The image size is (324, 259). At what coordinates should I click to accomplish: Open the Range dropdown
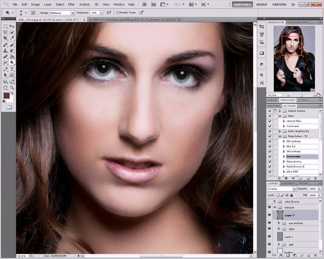[72, 13]
